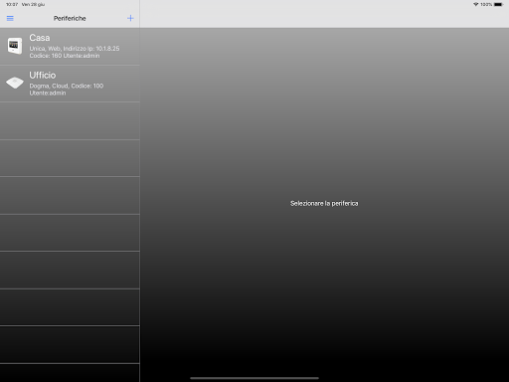Select the Casa peripheral name
This screenshot has width=509, height=382.
[x=40, y=38]
